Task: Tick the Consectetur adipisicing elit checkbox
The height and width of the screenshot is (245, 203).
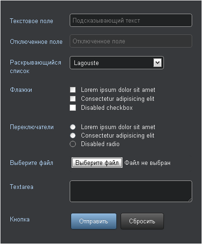Action: coord(73,99)
